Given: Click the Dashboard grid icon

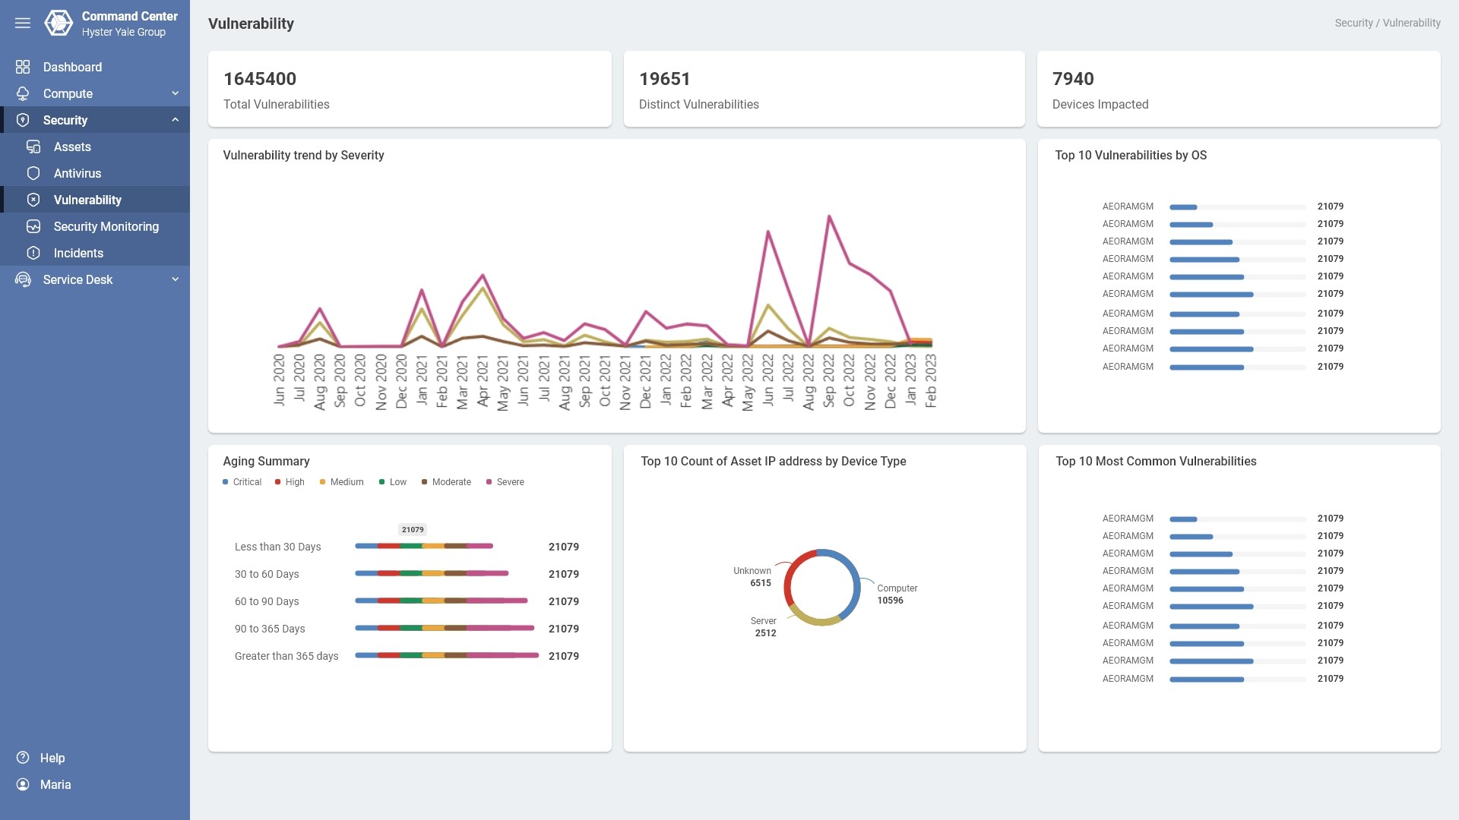Looking at the screenshot, I should pyautogui.click(x=23, y=67).
